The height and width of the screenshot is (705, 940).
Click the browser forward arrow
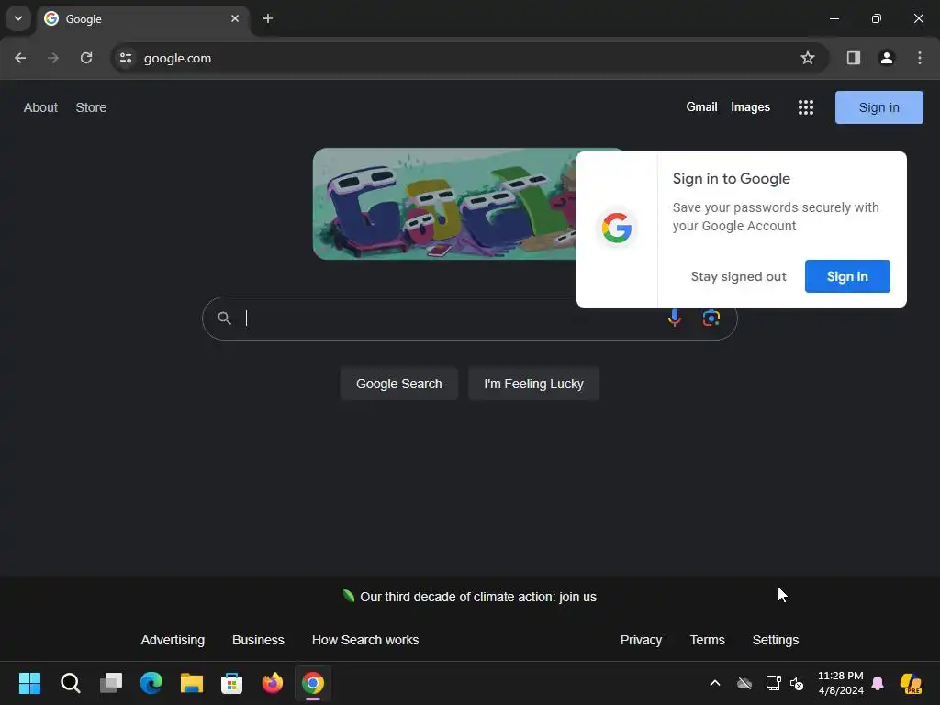(x=53, y=58)
